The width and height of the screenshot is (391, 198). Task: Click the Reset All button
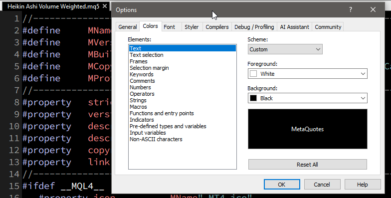click(307, 165)
